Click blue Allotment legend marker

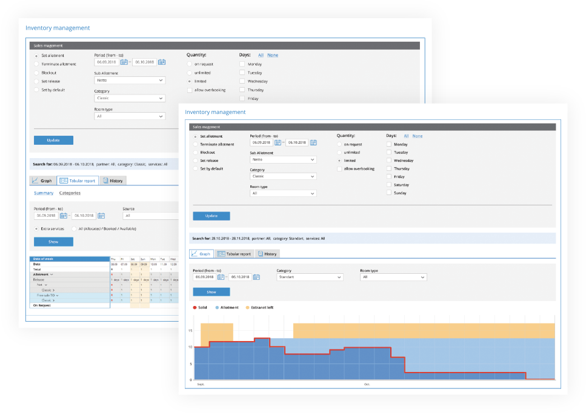(217, 308)
